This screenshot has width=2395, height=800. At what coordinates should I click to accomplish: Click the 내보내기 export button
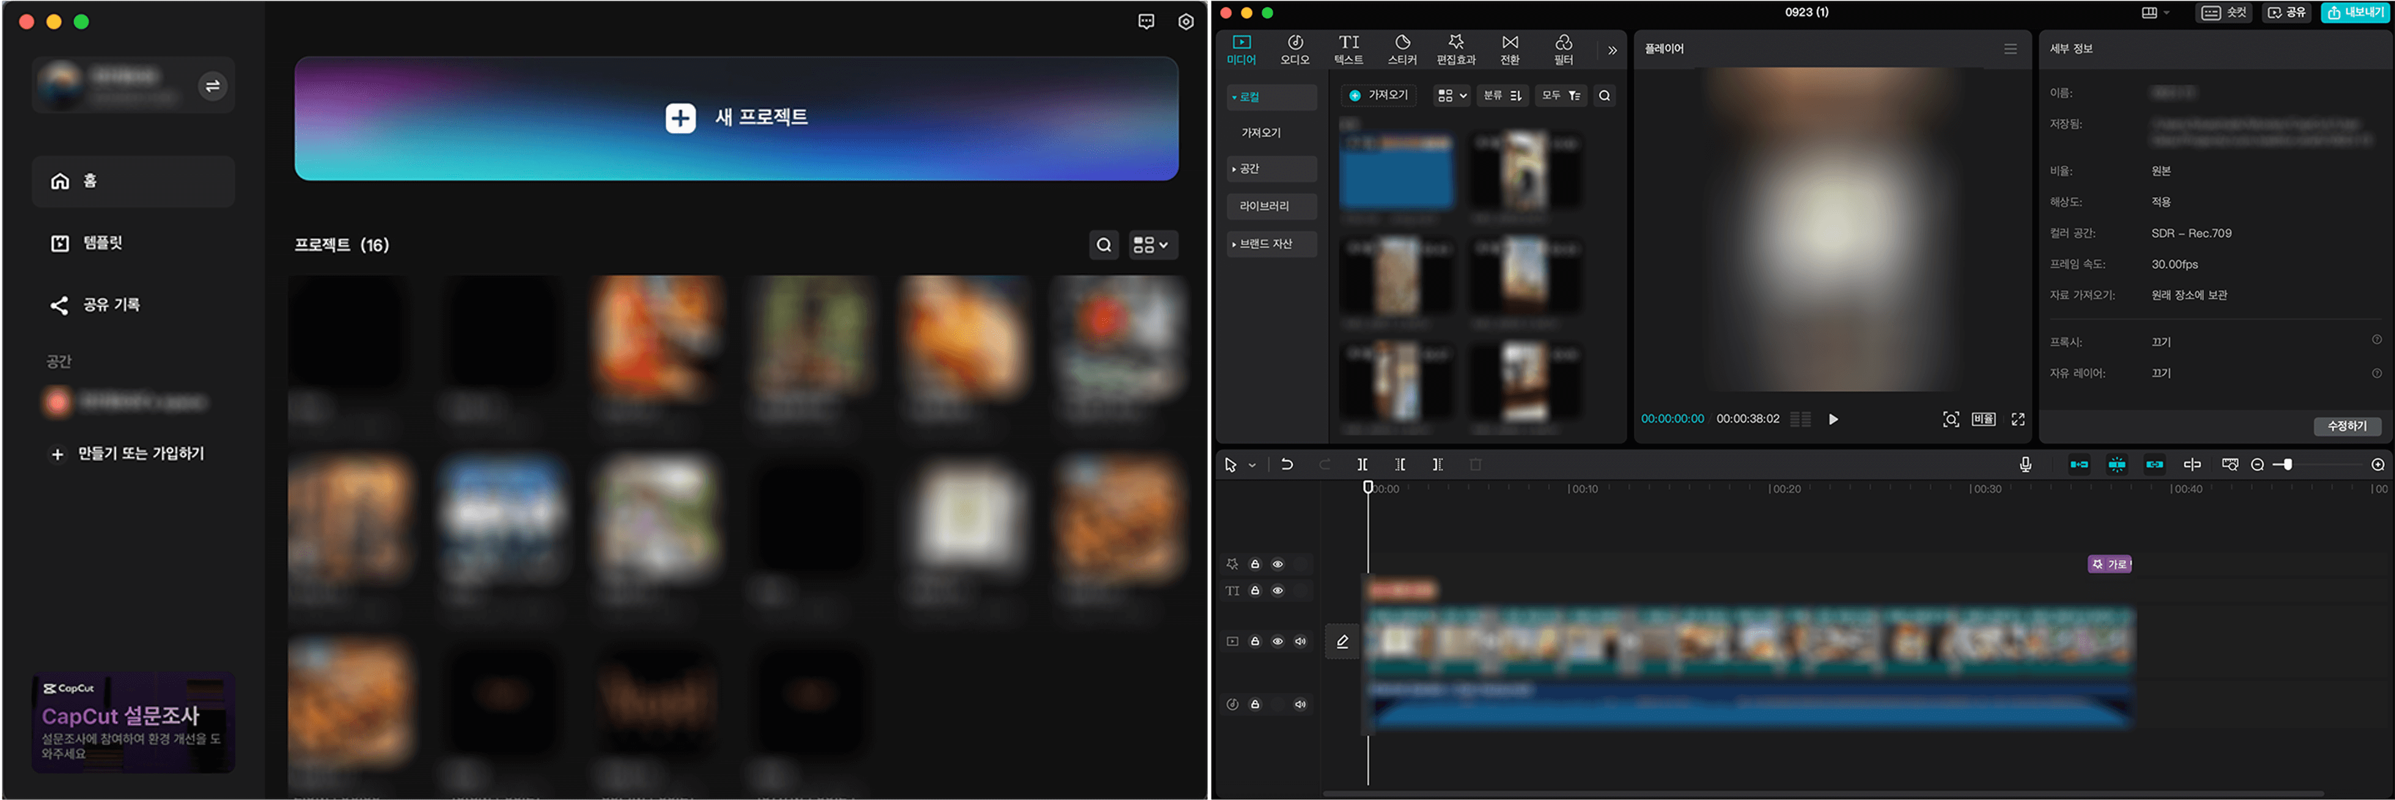[x=2354, y=12]
